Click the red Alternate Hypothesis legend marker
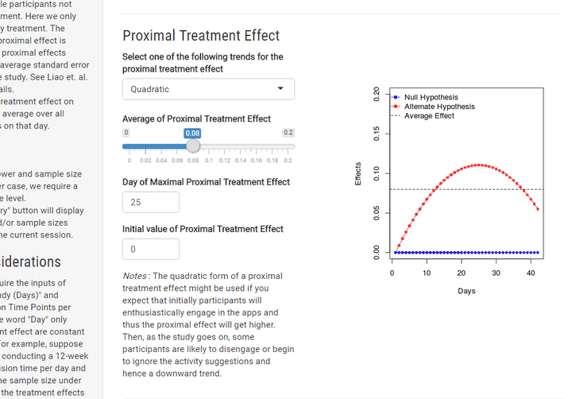Image resolution: width=572 pixels, height=399 pixels. tap(394, 107)
